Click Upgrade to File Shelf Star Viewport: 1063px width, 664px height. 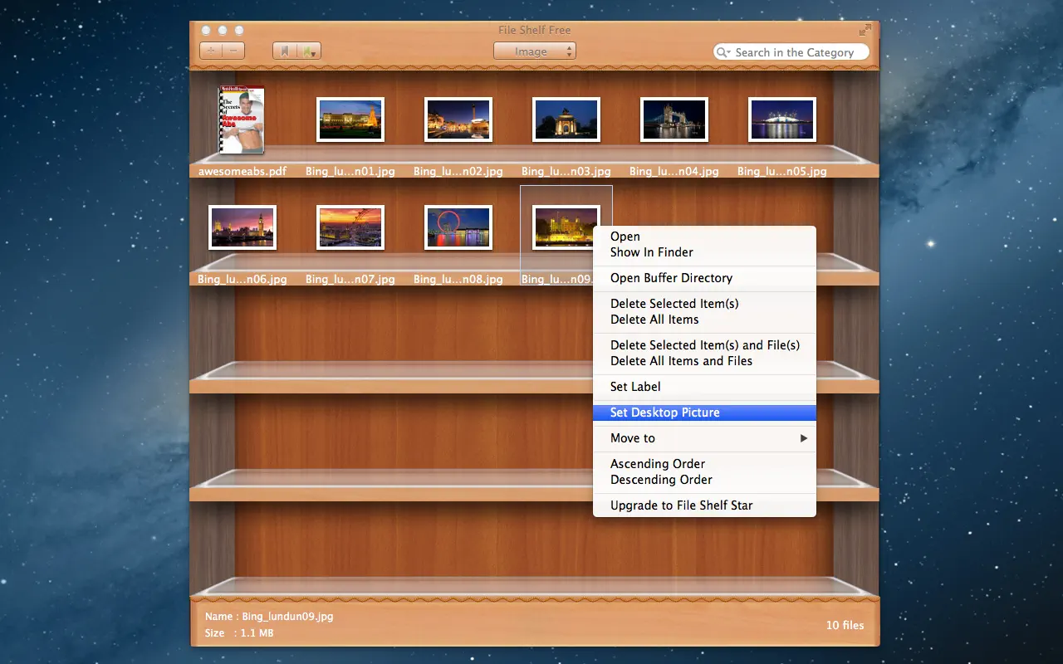click(x=681, y=505)
